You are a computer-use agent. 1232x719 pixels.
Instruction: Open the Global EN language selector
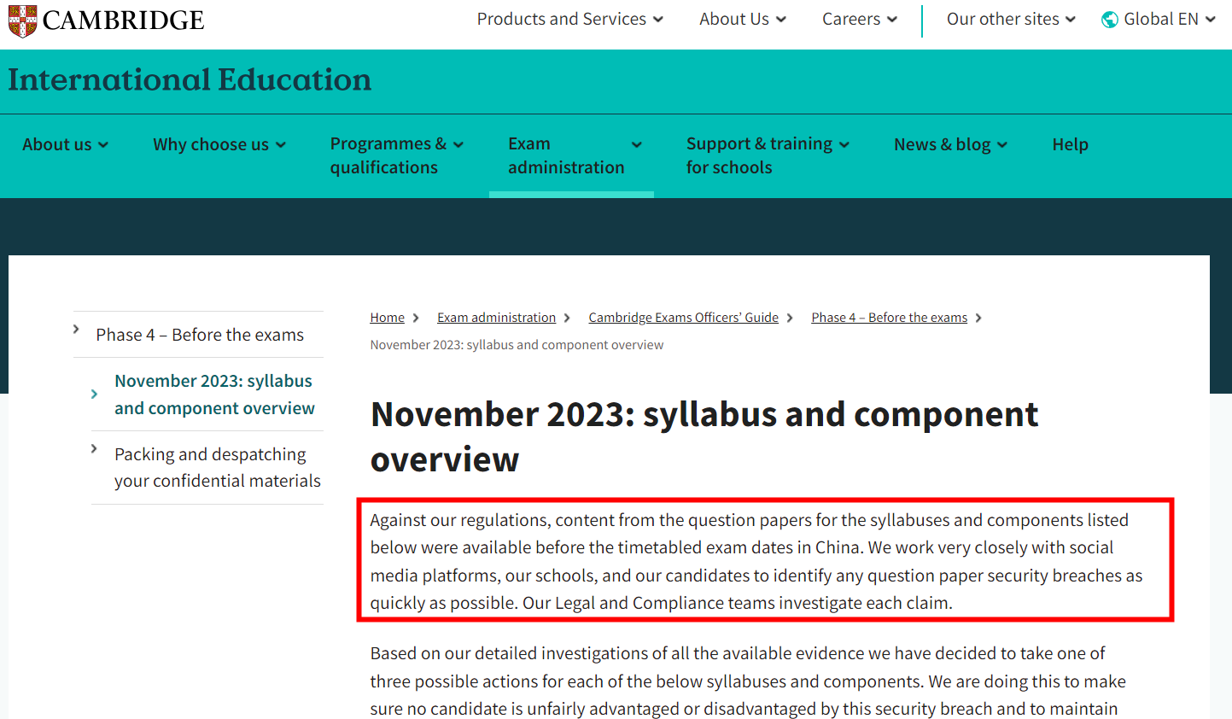1159,19
